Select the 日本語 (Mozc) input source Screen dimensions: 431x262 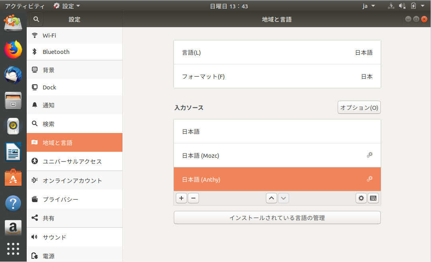[267, 155]
